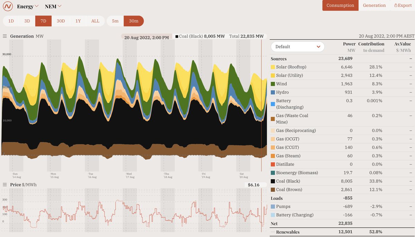This screenshot has width=415, height=237.
Task: Switch to 30m interval
Action: pos(134,21)
